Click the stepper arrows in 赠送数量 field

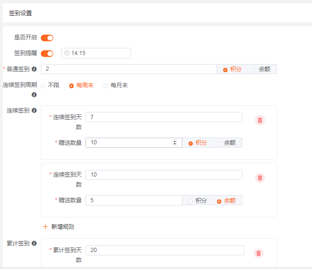pyautogui.click(x=175, y=142)
